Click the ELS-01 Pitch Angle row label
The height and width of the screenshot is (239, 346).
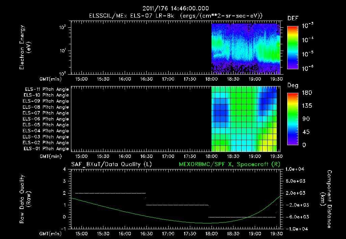(46, 149)
